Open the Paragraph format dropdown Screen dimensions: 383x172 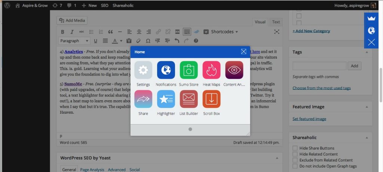pyautogui.click(x=74, y=41)
